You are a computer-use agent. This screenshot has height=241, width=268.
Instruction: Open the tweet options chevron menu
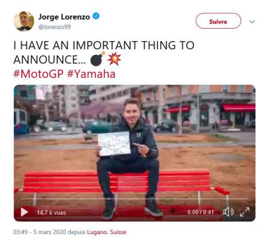(x=252, y=22)
